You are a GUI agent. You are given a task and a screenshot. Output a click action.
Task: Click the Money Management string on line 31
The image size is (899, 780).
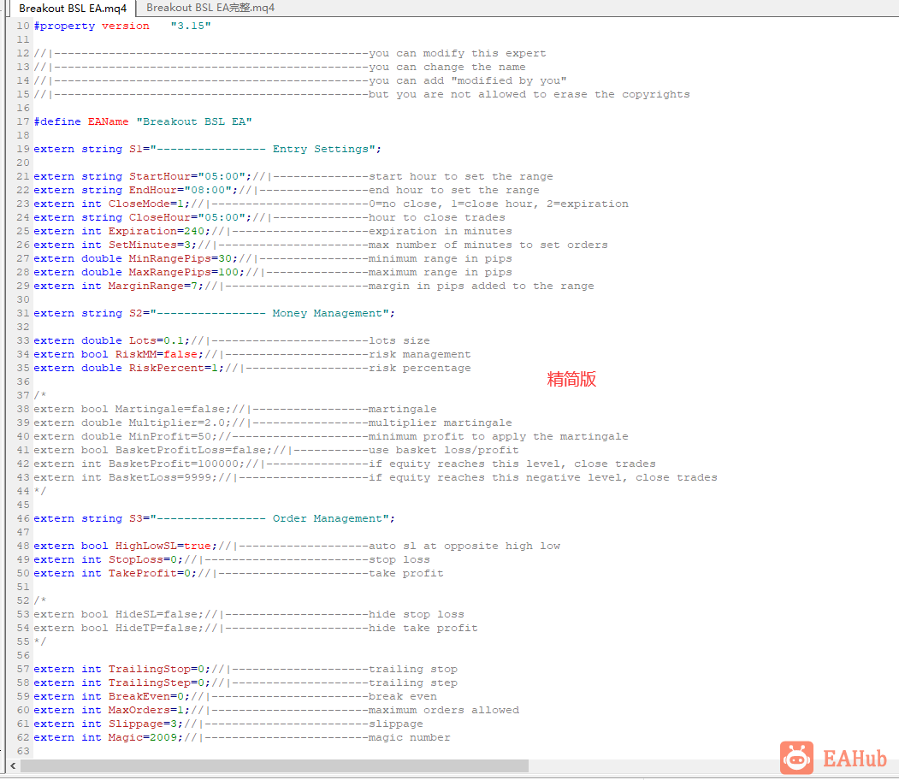(x=273, y=314)
